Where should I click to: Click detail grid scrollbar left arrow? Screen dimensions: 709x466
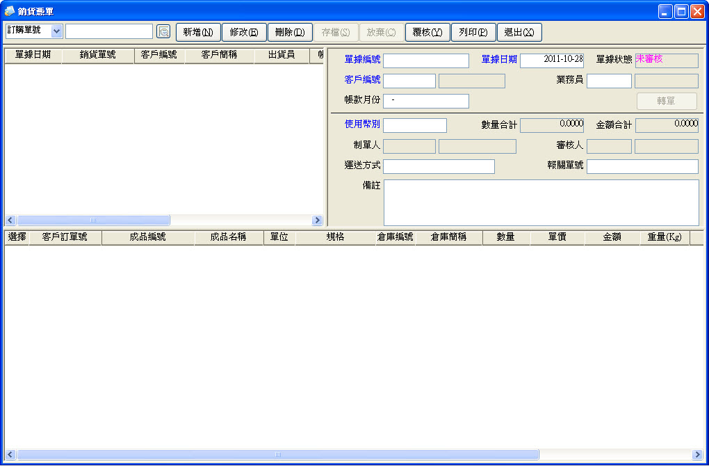pos(10,455)
